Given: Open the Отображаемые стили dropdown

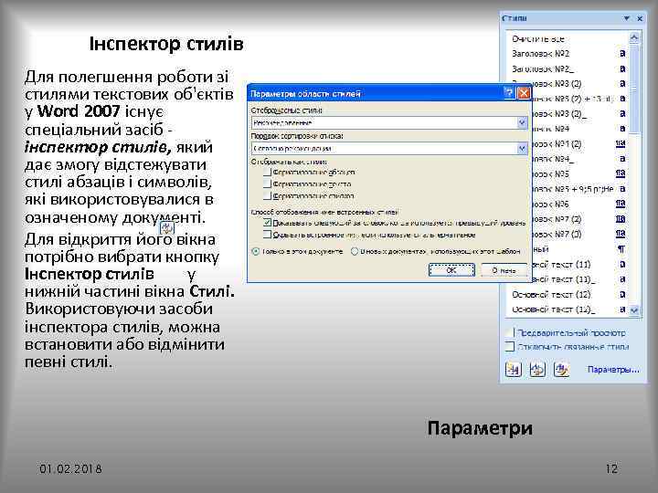Looking at the screenshot, I should pos(522,122).
